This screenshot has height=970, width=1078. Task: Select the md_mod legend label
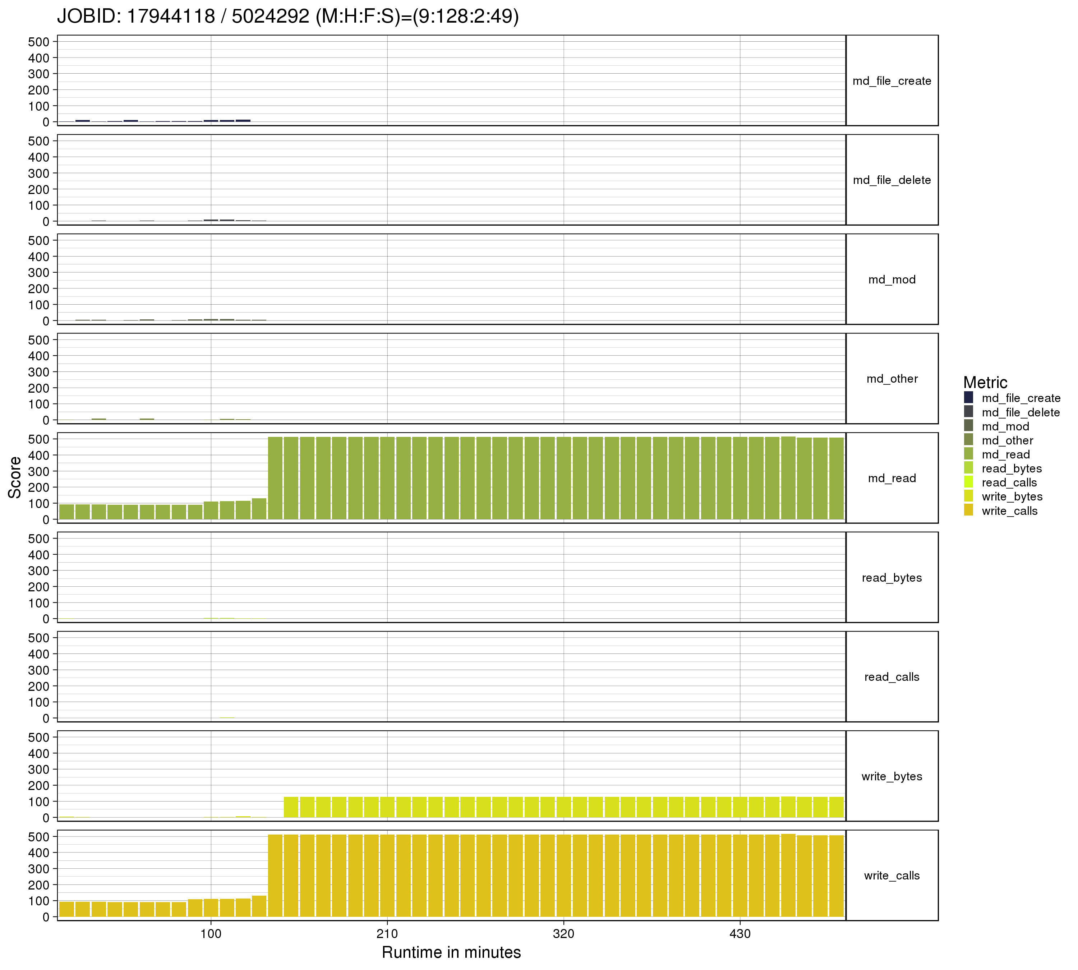(1005, 426)
